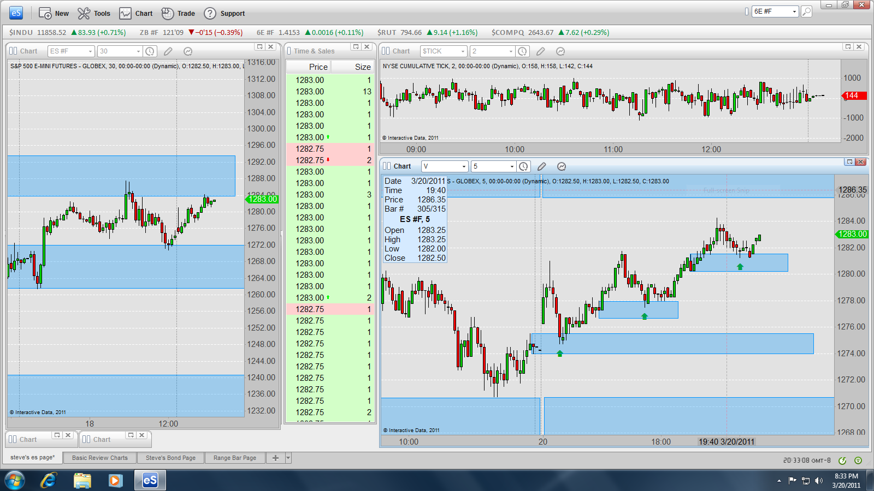Select the drawing pencil in ES #F chart
The width and height of the screenshot is (874, 491).
pyautogui.click(x=168, y=51)
